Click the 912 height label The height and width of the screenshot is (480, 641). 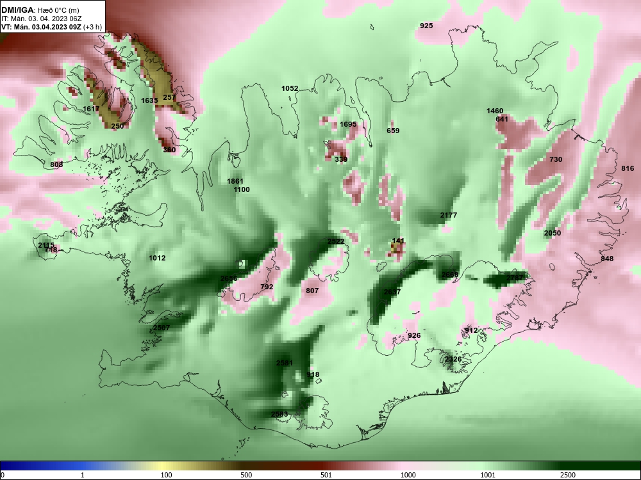pyautogui.click(x=471, y=331)
